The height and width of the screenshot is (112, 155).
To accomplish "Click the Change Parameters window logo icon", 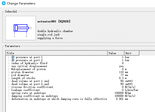I will [4, 3].
